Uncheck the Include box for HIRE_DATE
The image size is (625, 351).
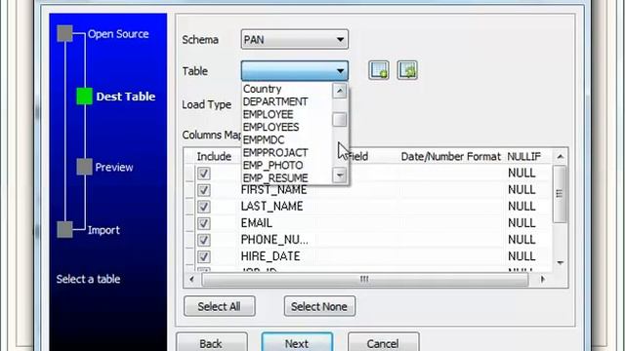204,256
